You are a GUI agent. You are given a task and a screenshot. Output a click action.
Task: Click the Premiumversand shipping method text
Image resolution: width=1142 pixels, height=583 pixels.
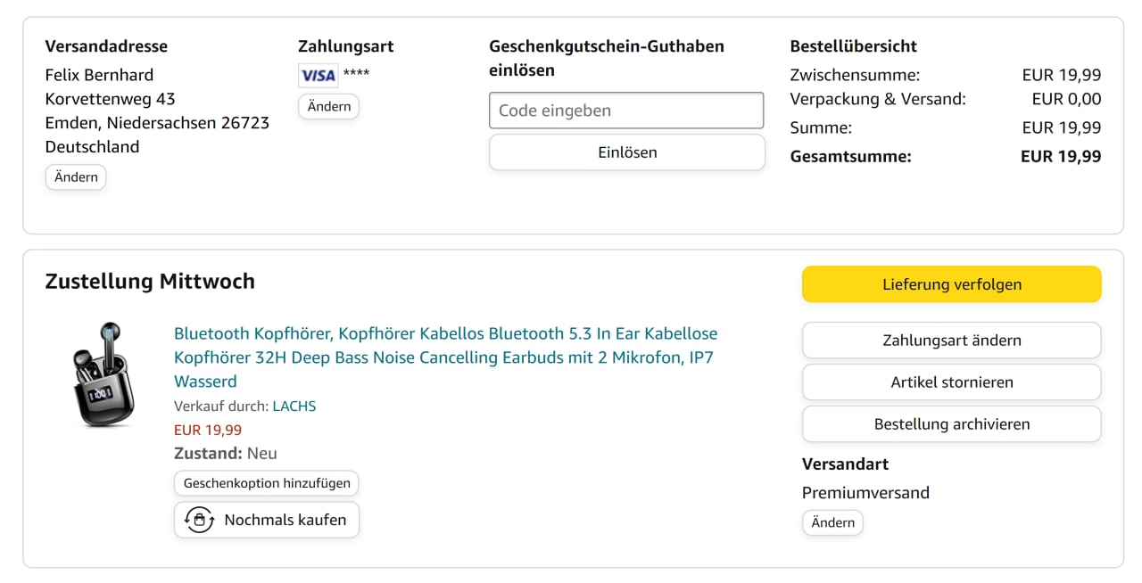pos(865,493)
